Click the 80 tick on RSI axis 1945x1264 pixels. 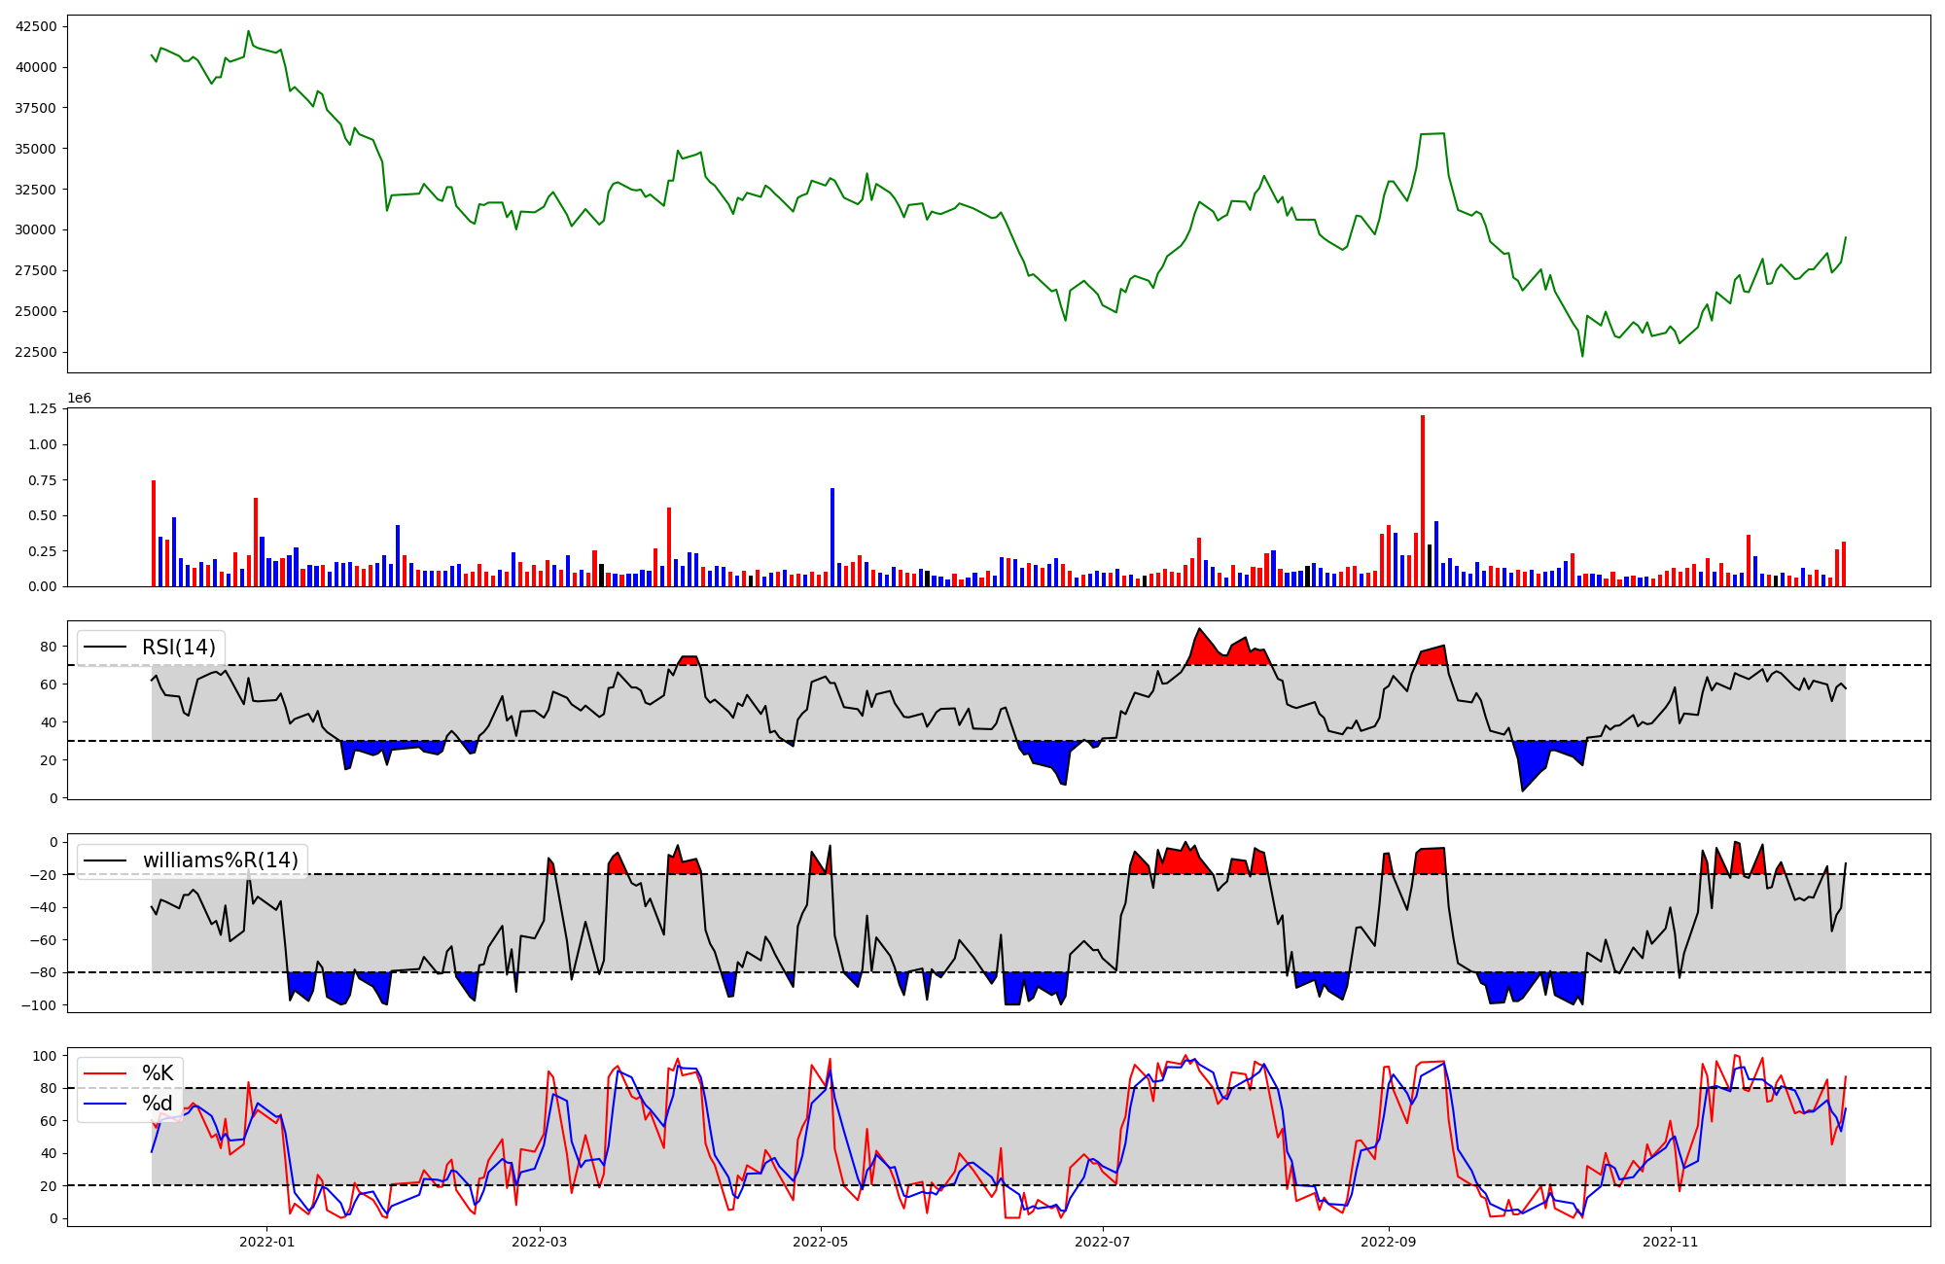point(49,647)
